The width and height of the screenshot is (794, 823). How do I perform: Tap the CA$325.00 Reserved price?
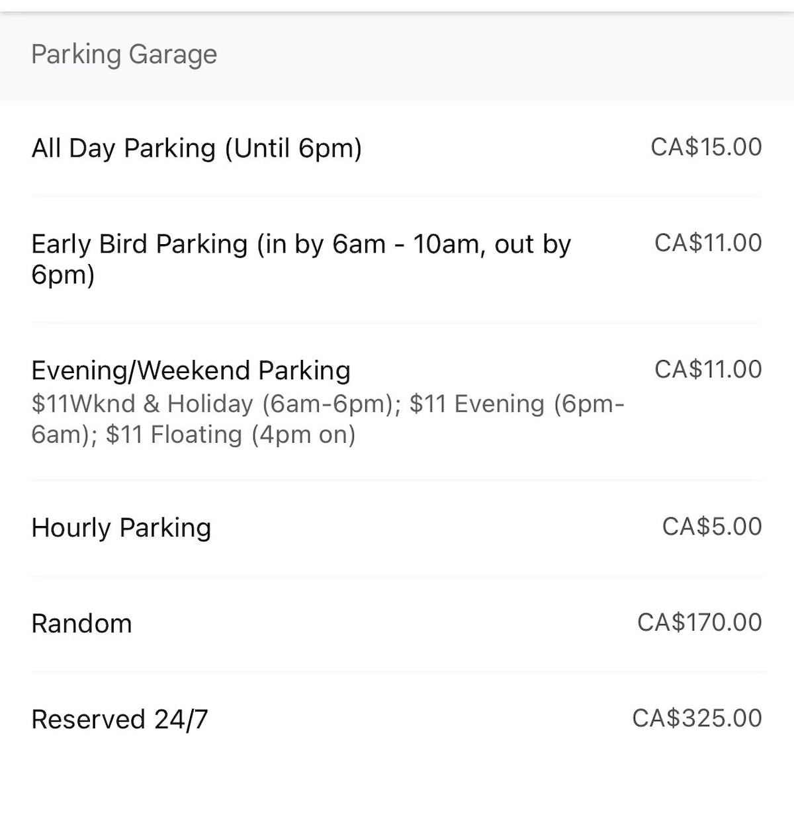pyautogui.click(x=697, y=718)
